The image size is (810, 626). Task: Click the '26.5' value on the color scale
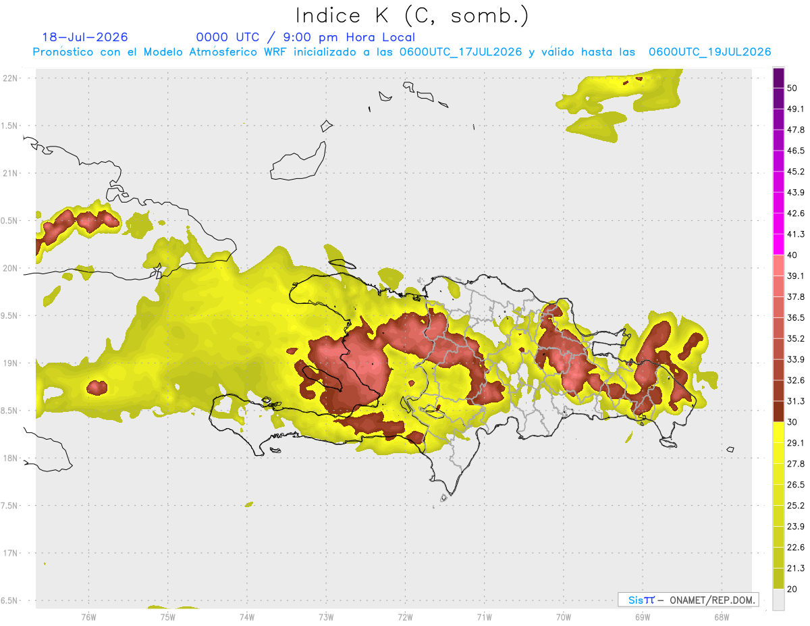796,485
